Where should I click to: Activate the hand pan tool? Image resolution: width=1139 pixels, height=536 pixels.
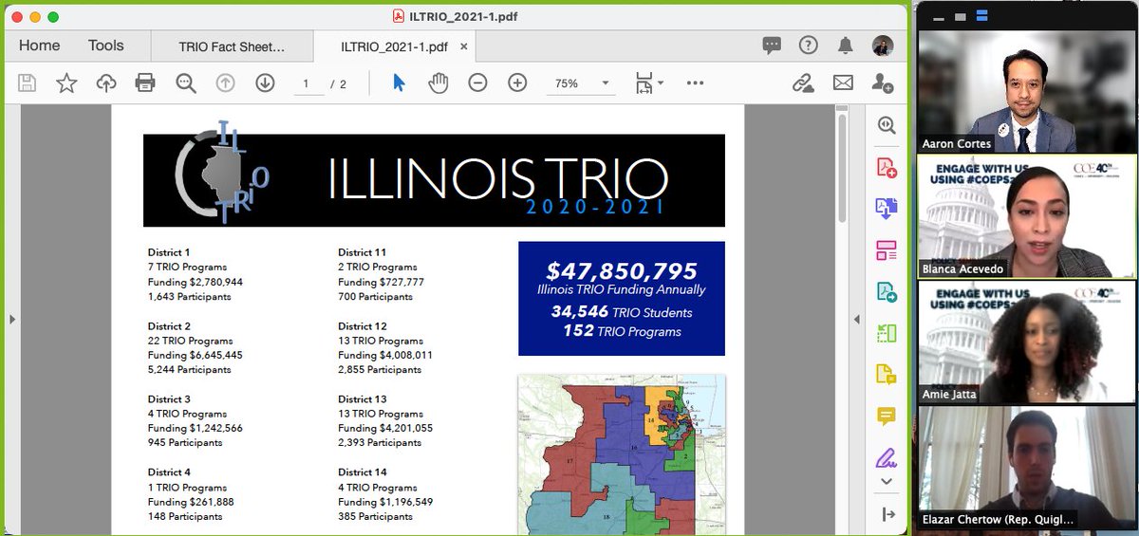point(438,83)
